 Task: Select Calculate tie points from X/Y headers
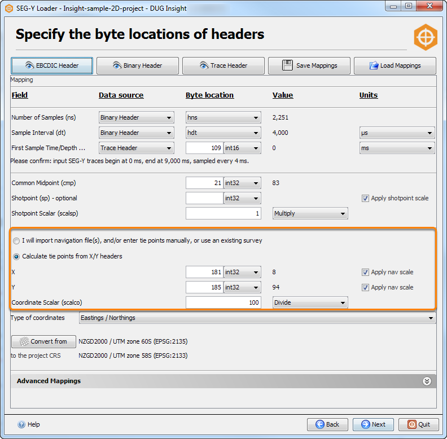click(16, 257)
